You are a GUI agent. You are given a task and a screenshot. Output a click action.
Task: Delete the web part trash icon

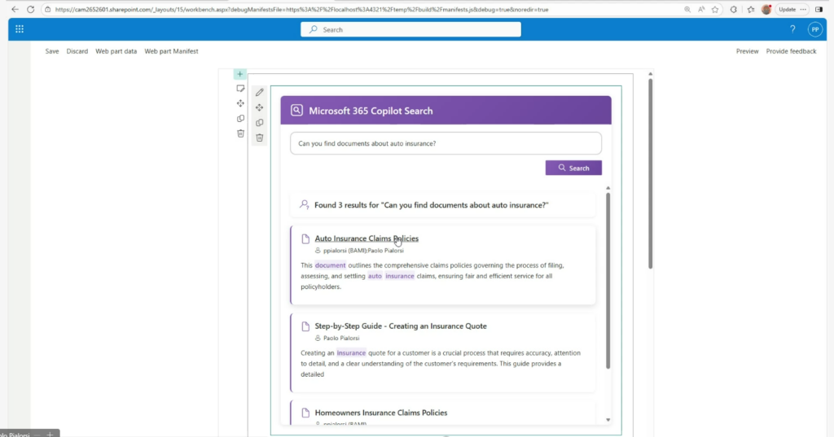tap(260, 138)
